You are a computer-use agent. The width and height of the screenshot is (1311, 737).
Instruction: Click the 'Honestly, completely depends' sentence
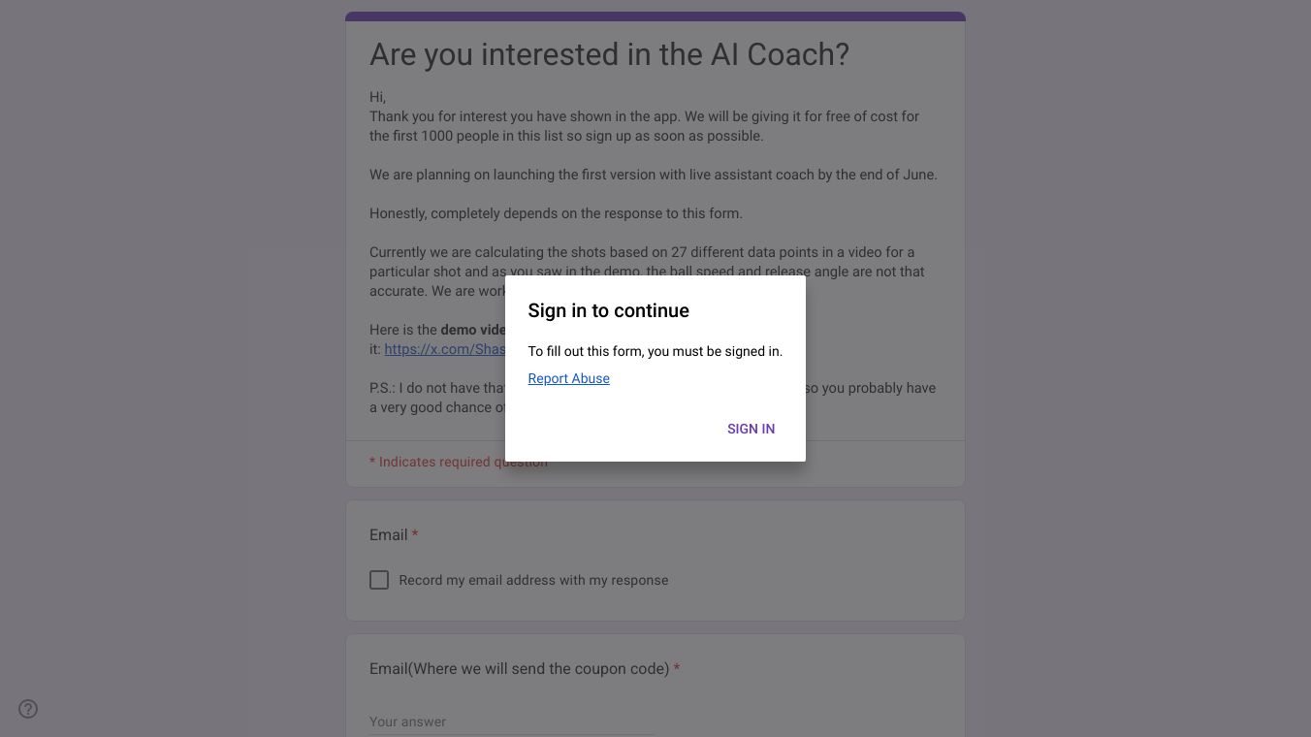(556, 213)
